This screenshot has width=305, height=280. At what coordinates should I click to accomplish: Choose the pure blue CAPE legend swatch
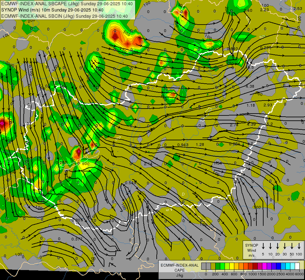tap(279, 266)
